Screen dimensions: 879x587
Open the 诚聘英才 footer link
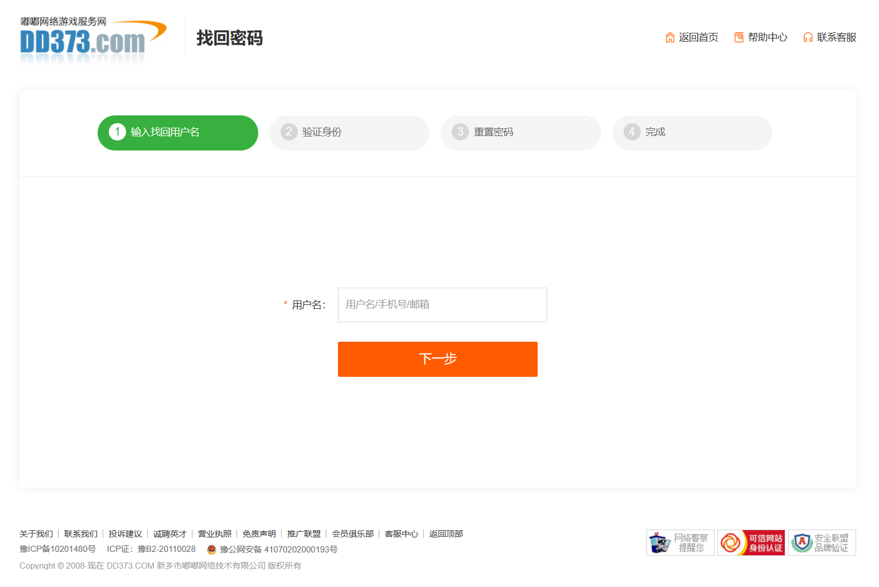170,534
